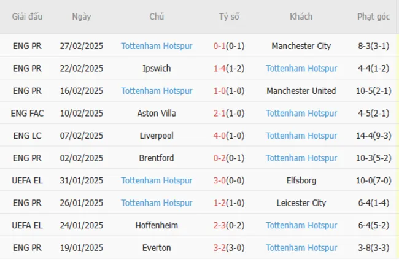Click the Giải đấu column header
Screen dimensions: 399x262
(x=27, y=17)
